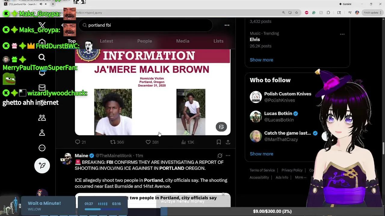Open Chrome extensions puzzle icon

click(328, 13)
